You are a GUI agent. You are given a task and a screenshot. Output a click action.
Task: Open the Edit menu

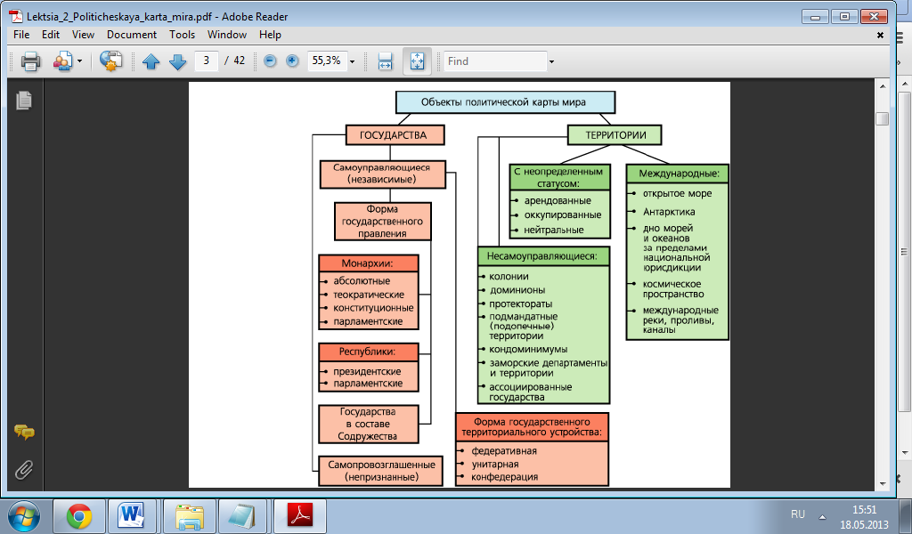(x=51, y=35)
